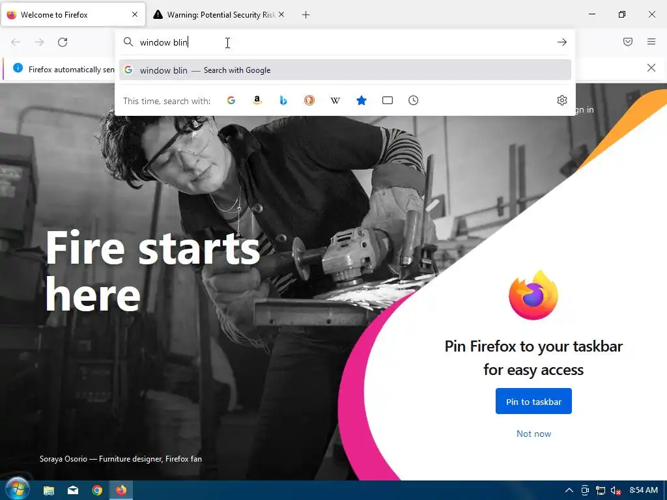Click the Not now link
The height and width of the screenshot is (500, 667).
click(533, 434)
